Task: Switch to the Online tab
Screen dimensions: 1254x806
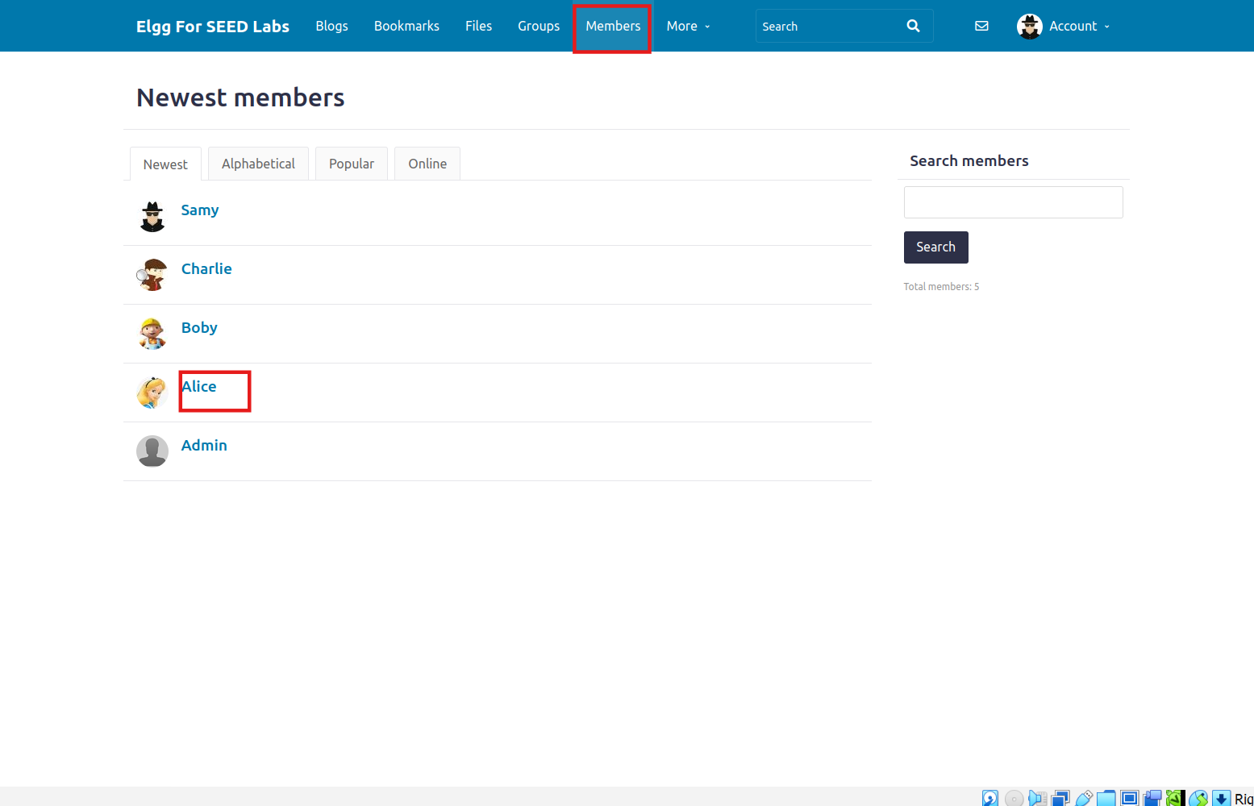Action: pos(427,164)
